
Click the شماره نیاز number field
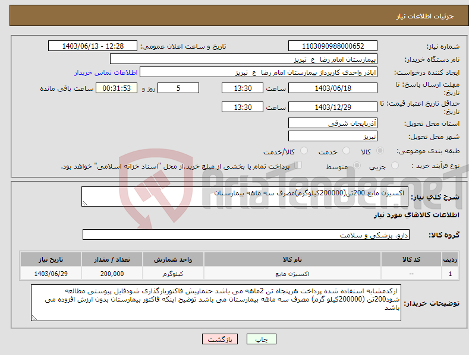click(x=333, y=46)
